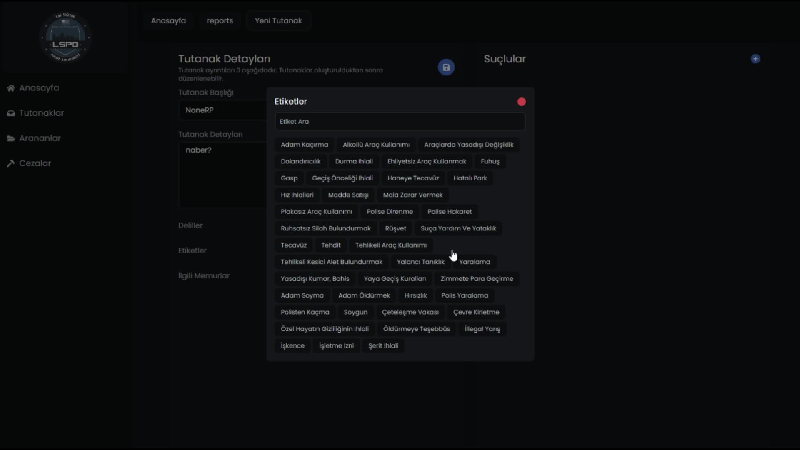Toggle the 'Gasp' etiket
The width and height of the screenshot is (800, 450).
point(289,178)
